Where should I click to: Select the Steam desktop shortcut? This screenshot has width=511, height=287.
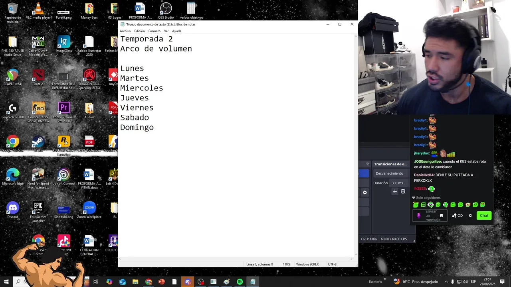coord(38,144)
